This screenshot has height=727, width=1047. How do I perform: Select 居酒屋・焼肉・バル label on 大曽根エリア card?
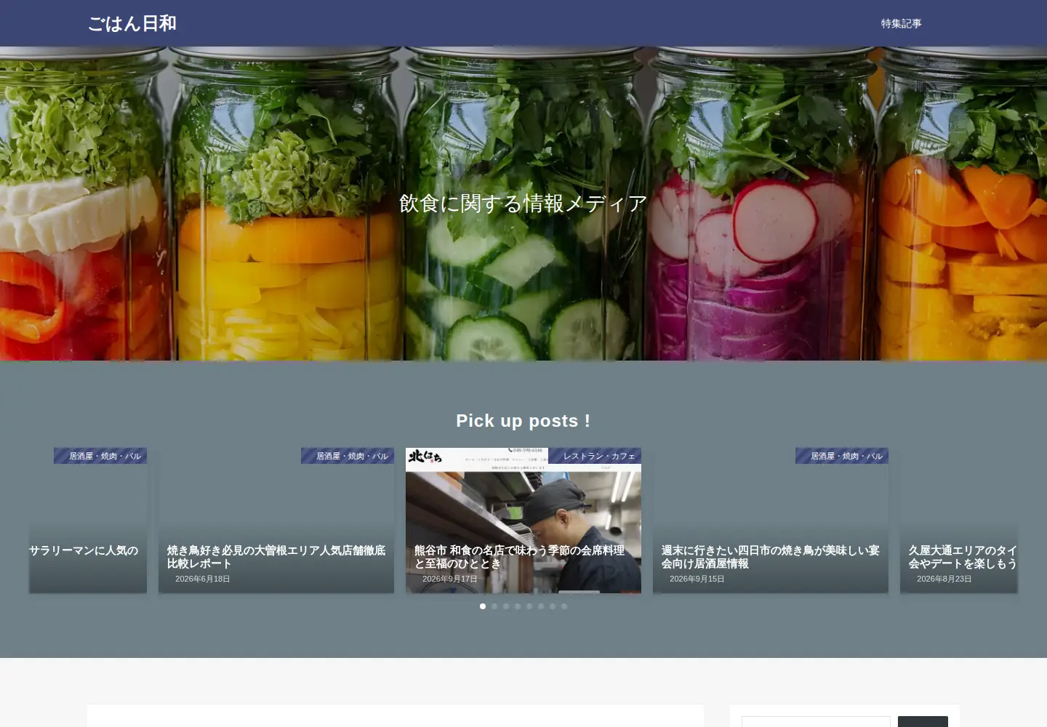(x=348, y=456)
